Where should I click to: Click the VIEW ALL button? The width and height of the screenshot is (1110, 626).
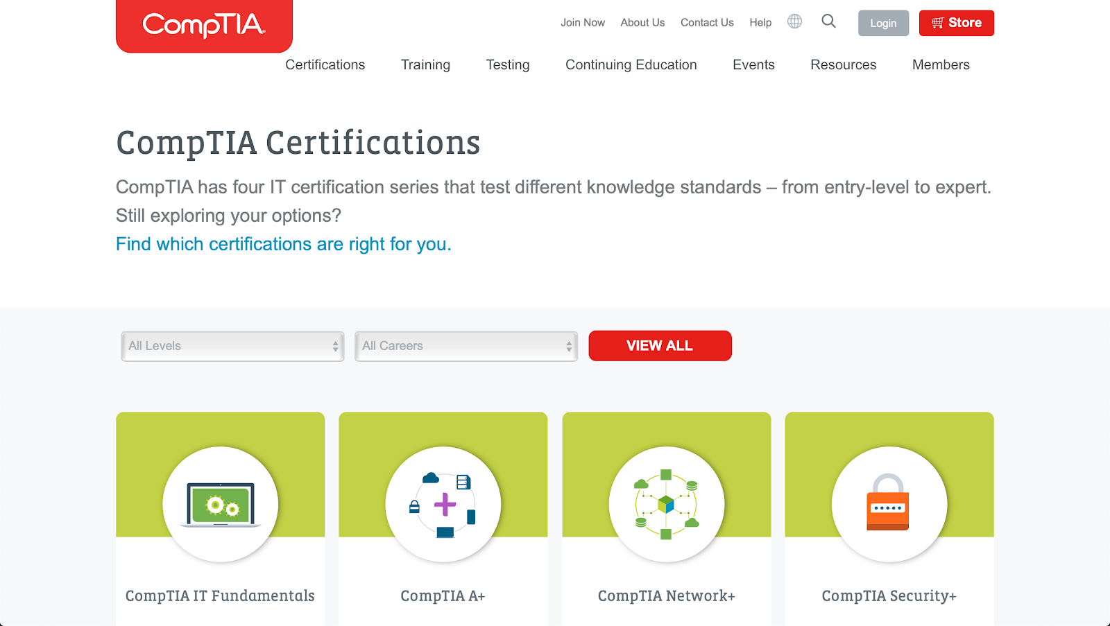click(x=660, y=346)
